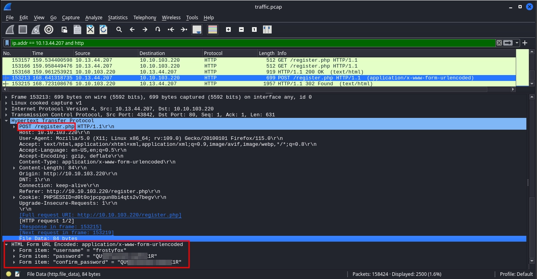The height and width of the screenshot is (279, 537).
Task: Go back to previous packet arrow
Action: pyautogui.click(x=132, y=29)
